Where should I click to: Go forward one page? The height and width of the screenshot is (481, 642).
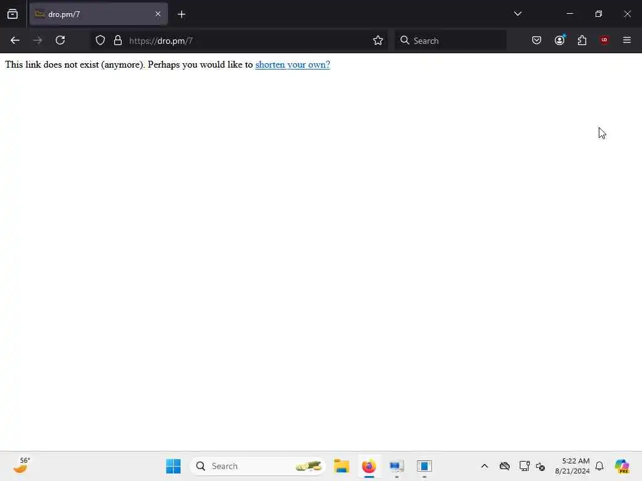pos(38,41)
